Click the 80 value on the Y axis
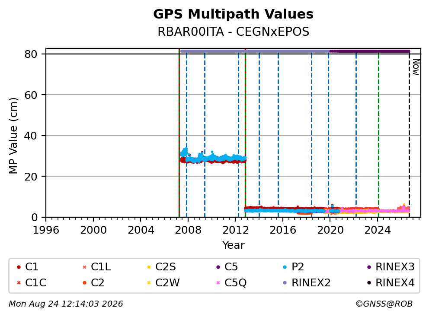Image resolution: width=429 pixels, height=317 pixels. click(31, 54)
